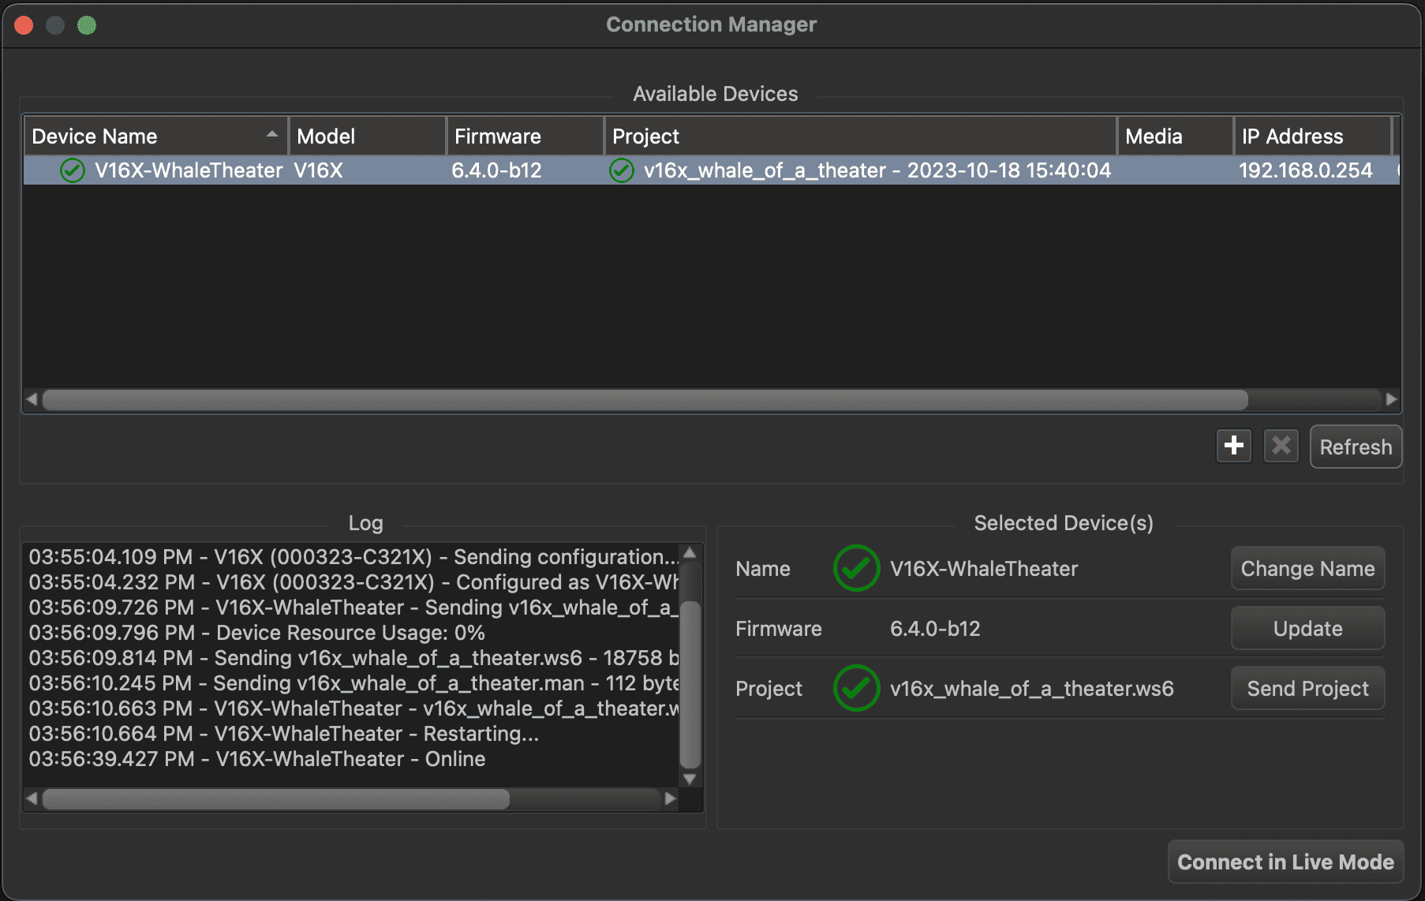This screenshot has height=901, width=1425.
Task: Sort devices by the Model column header
Action: tap(367, 136)
